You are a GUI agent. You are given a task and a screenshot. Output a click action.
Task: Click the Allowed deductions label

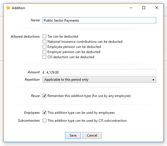tap(25, 36)
